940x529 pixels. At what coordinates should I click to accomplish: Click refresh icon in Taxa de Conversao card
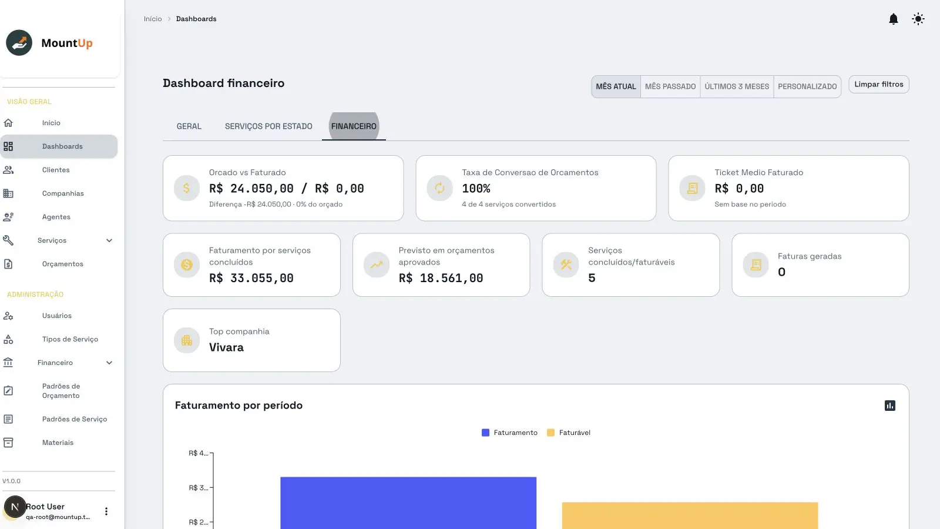439,188
